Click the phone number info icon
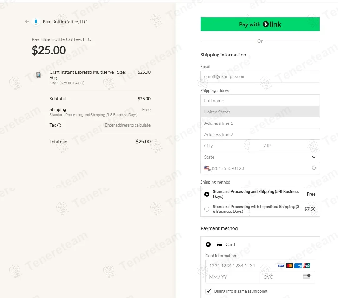Screen dimensions: 338x298 (314, 168)
